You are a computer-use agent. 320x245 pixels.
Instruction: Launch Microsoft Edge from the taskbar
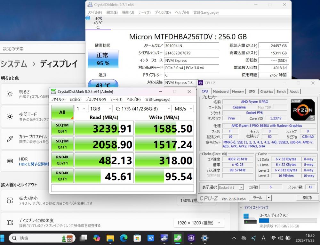tap(124, 238)
